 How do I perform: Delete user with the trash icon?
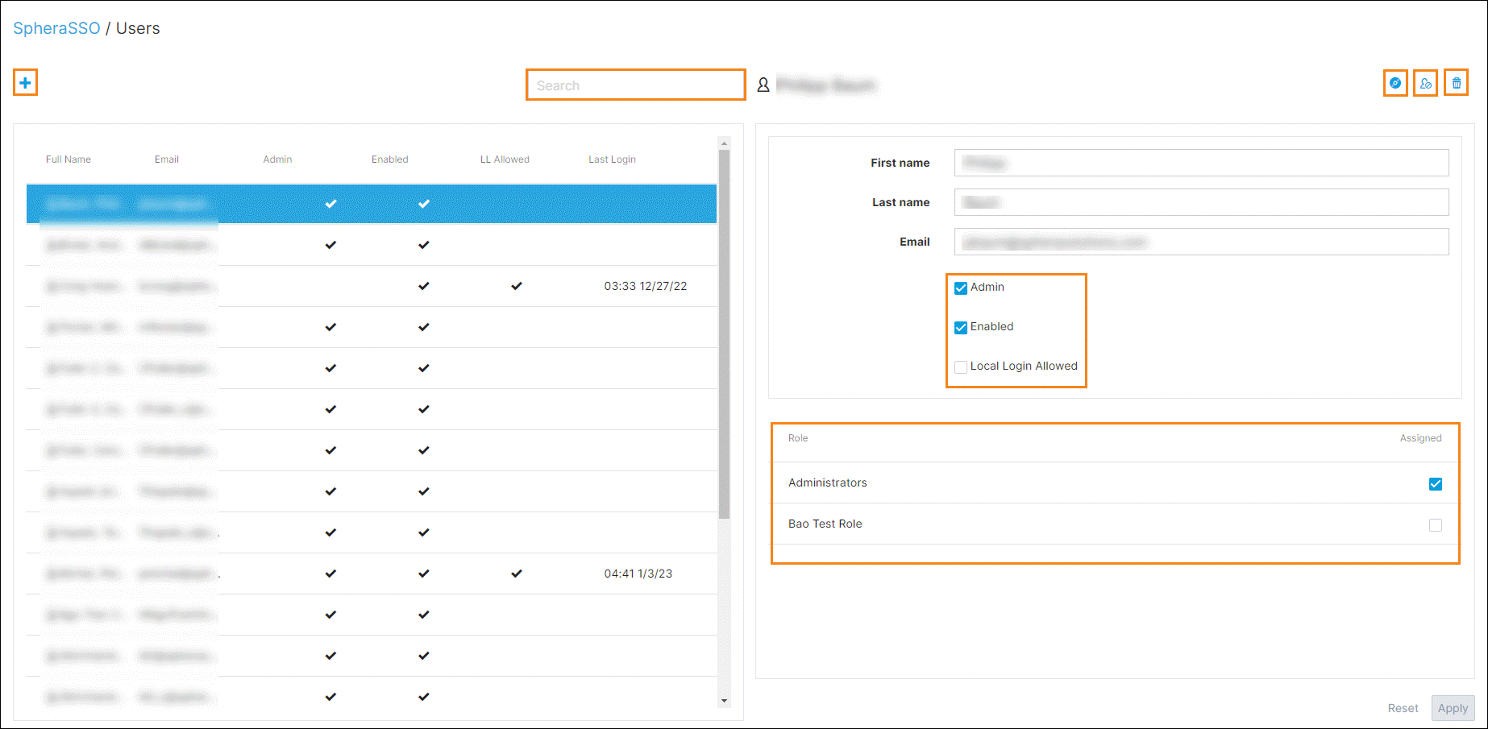(x=1456, y=83)
